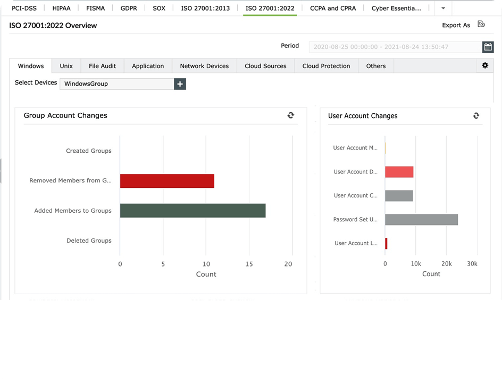This screenshot has width=502, height=382.
Task: Click the settings gear beside device tabs
Action: [x=484, y=65]
